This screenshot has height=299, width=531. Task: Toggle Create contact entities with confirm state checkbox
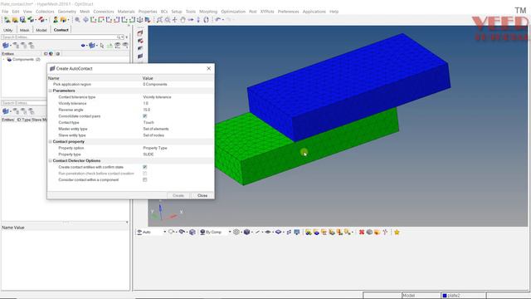(145, 167)
